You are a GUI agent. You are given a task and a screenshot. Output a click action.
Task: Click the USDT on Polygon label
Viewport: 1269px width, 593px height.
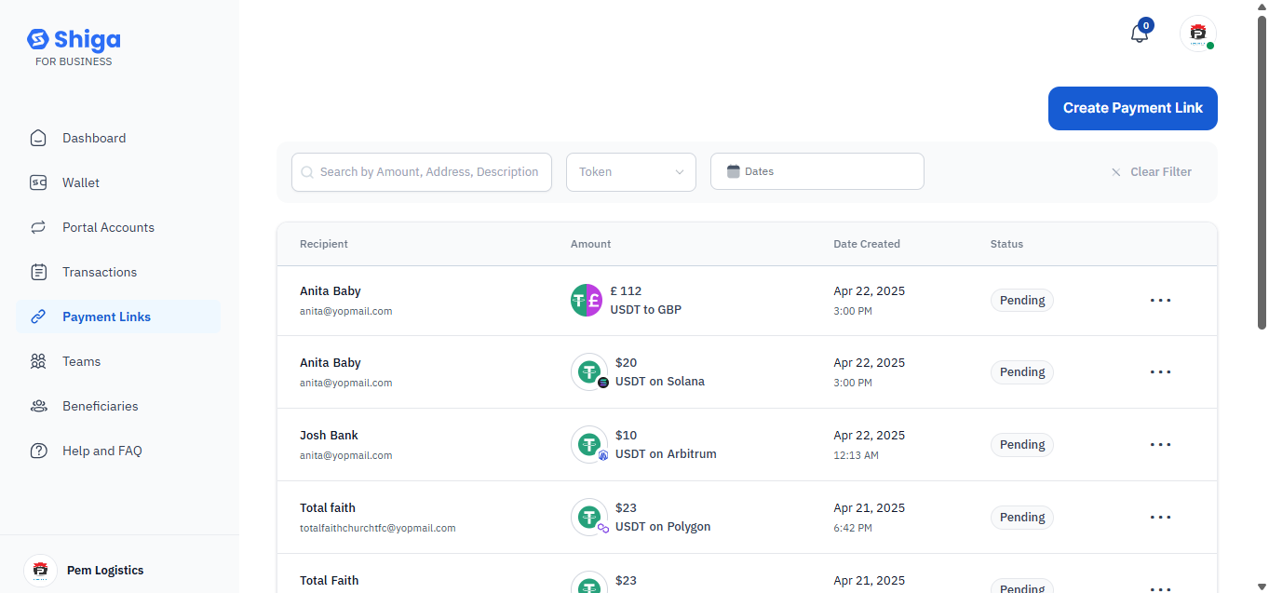point(663,527)
